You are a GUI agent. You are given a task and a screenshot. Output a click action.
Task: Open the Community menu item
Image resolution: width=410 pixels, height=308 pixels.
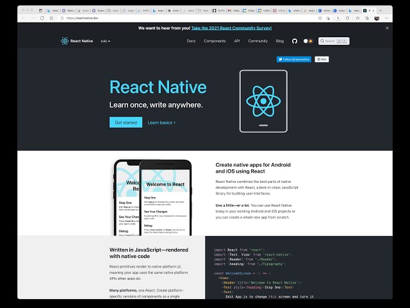pos(258,41)
